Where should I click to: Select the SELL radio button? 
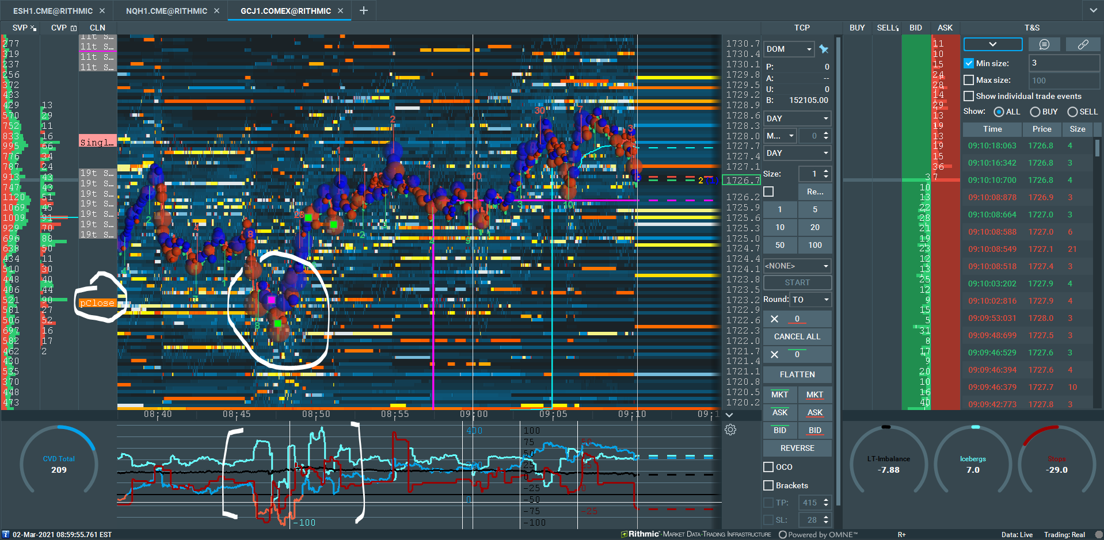(1072, 112)
